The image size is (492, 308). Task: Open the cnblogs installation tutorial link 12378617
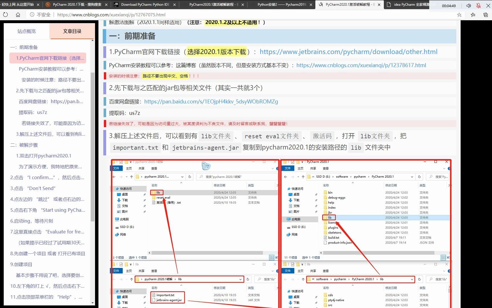pyautogui.click(x=361, y=65)
